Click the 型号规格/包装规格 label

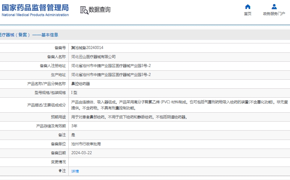50,92
